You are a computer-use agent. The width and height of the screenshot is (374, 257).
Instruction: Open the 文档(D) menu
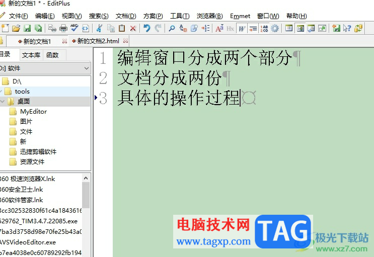click(x=126, y=16)
